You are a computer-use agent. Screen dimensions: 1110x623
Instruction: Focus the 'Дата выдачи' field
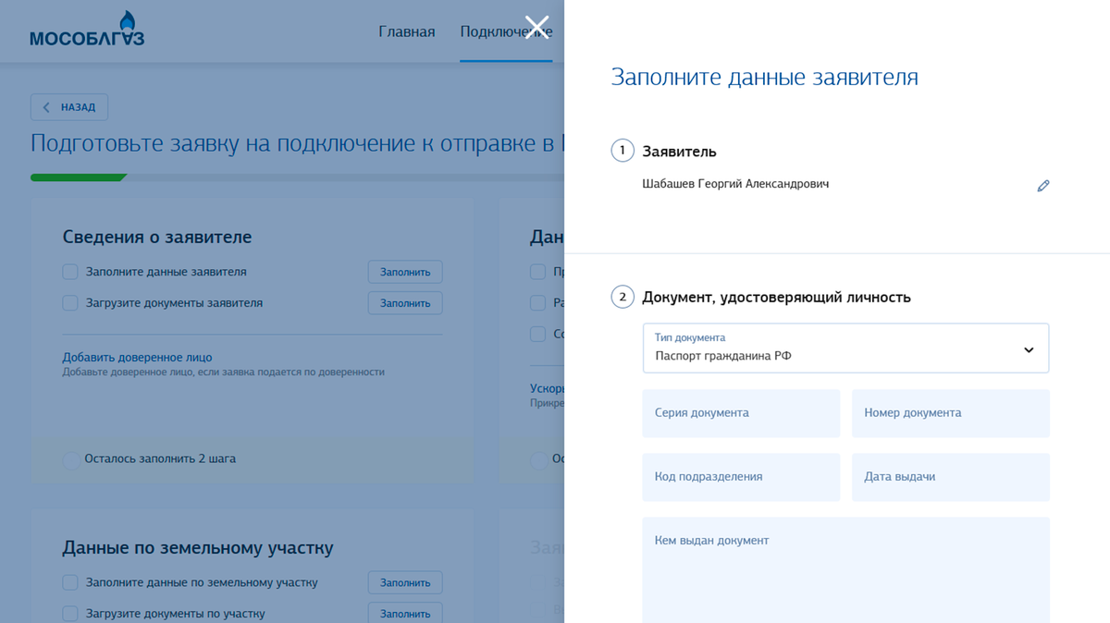(951, 477)
